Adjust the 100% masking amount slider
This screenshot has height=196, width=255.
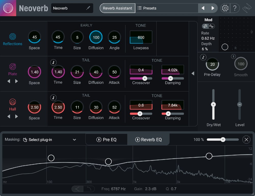tap(223, 139)
